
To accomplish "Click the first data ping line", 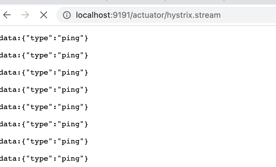I will [44, 38].
